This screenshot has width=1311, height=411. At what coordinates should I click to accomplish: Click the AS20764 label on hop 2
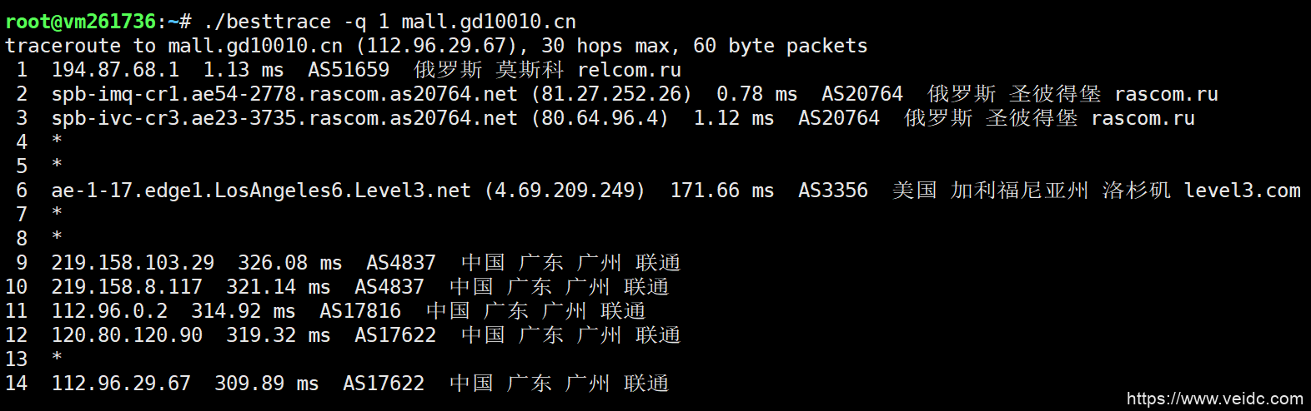(861, 94)
